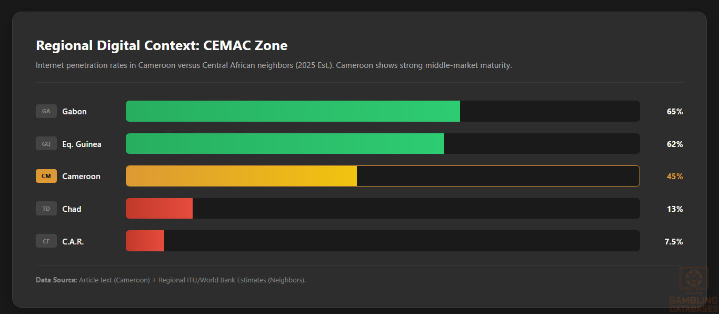Click the CF country code badge
719x314 pixels.
(x=46, y=241)
